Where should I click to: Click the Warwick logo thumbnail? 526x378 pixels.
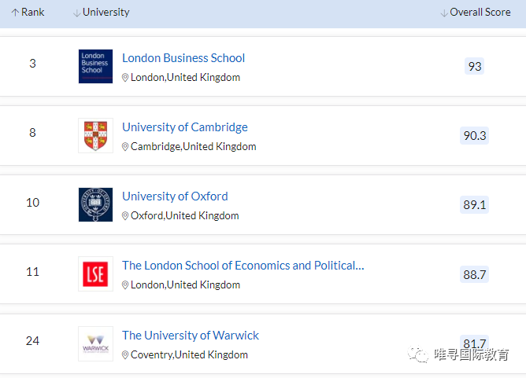click(x=95, y=343)
